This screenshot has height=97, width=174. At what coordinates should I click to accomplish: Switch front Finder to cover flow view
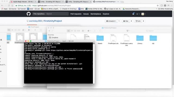[79, 31]
